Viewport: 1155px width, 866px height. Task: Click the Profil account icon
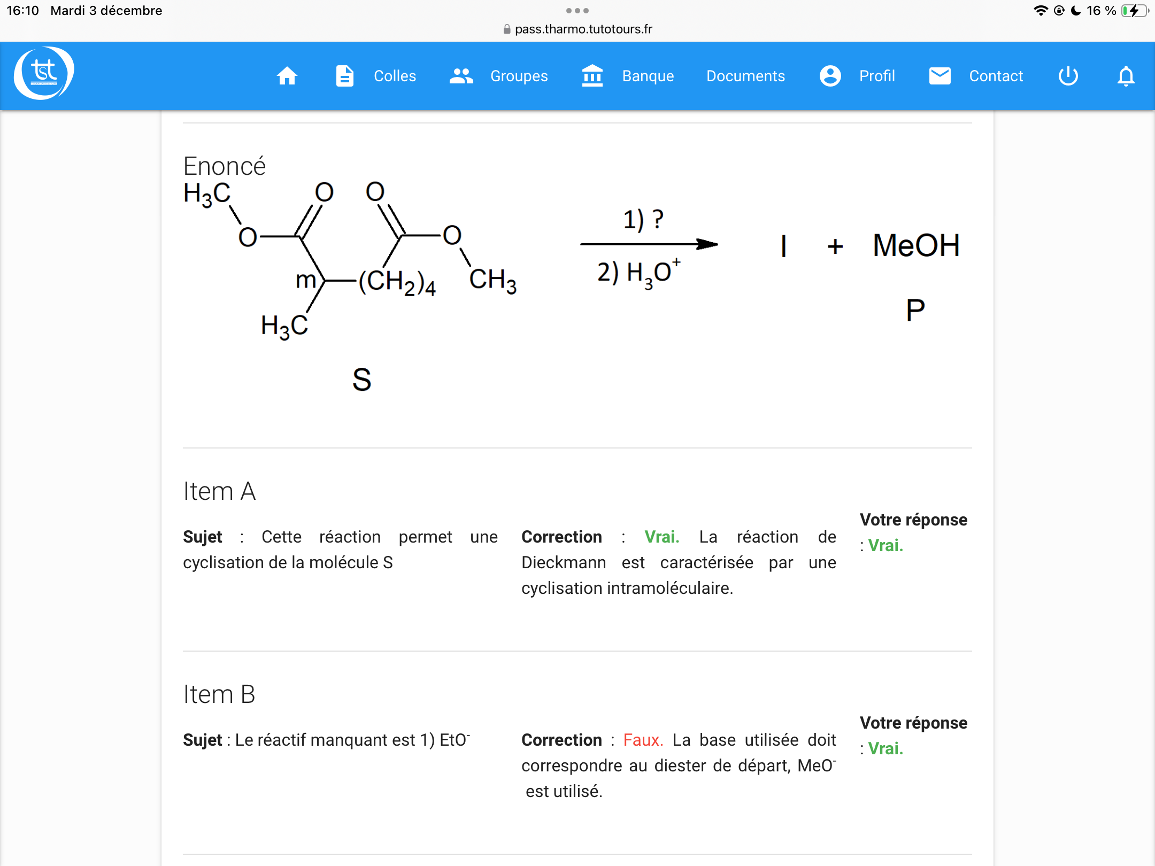[830, 76]
